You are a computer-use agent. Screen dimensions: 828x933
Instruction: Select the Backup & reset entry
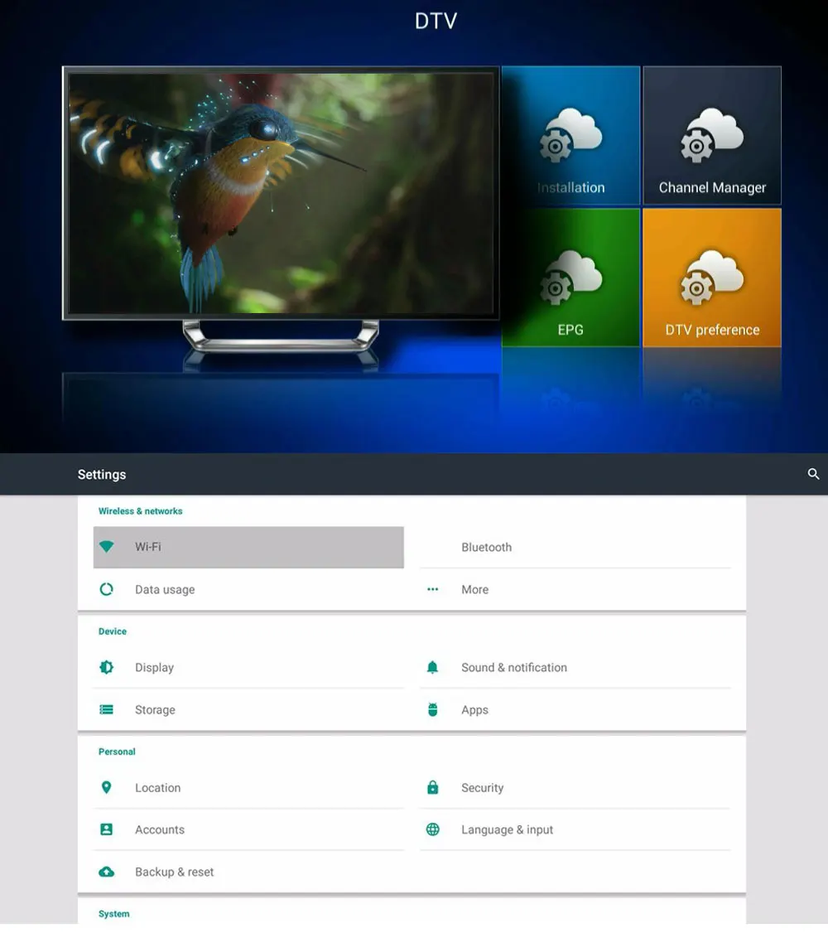coord(248,872)
